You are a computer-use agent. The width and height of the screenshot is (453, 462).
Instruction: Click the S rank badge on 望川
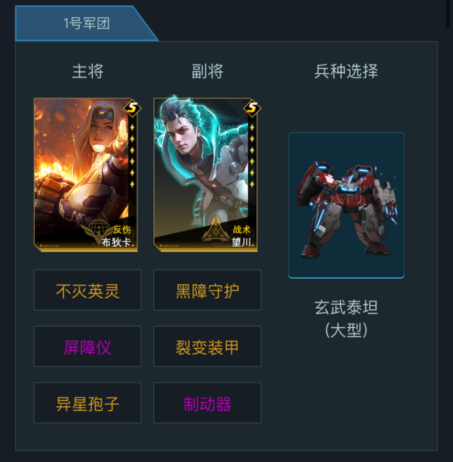click(252, 108)
